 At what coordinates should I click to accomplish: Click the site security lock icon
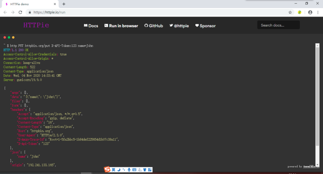(x=30, y=12)
